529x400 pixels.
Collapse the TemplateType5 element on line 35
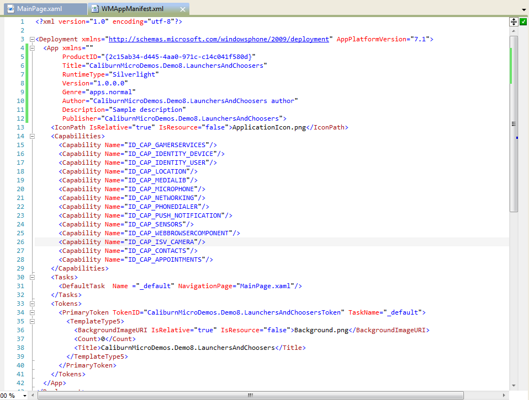click(32, 322)
